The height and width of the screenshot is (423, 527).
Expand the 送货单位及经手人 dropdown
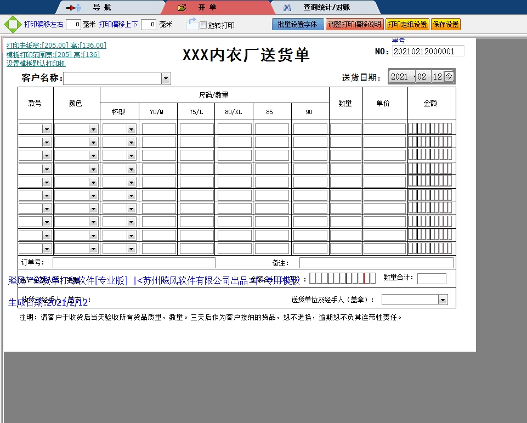(442, 300)
